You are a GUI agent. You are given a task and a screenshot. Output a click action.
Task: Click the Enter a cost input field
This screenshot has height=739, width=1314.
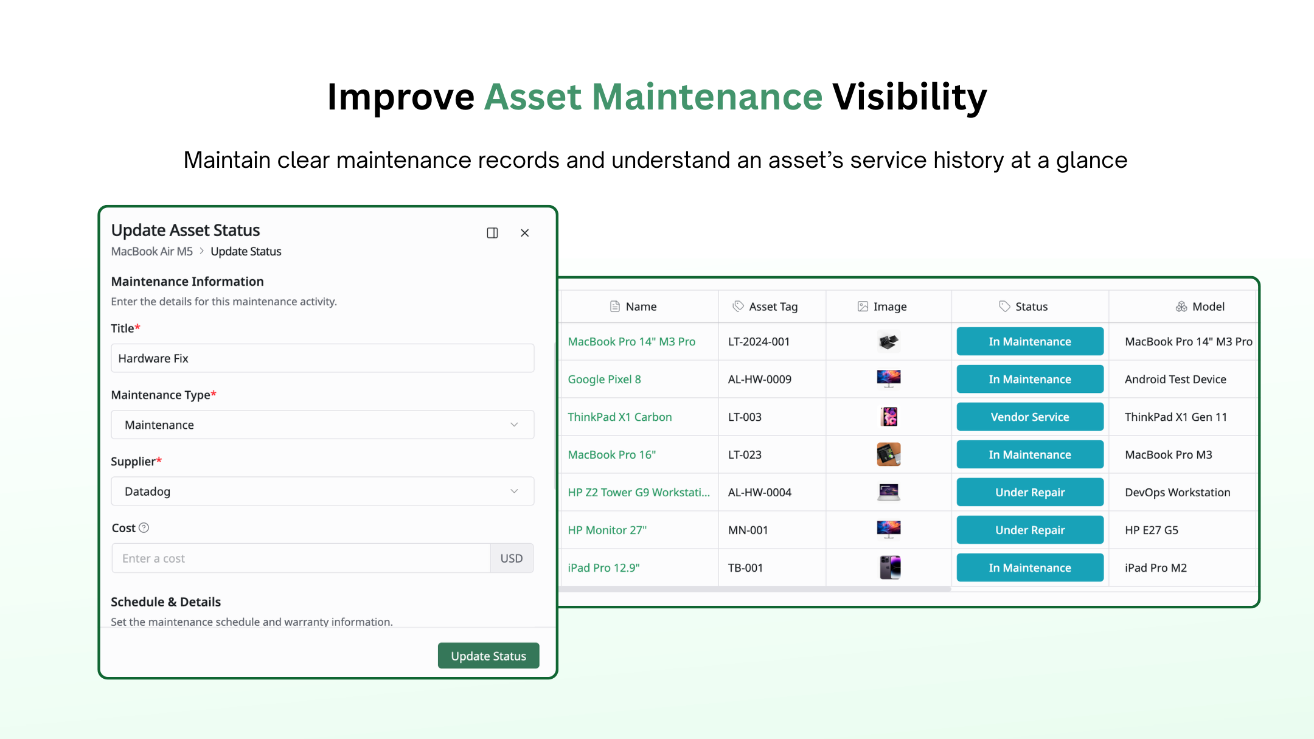click(301, 558)
